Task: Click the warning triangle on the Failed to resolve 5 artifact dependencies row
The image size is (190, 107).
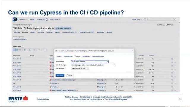Action: [x=50, y=90]
